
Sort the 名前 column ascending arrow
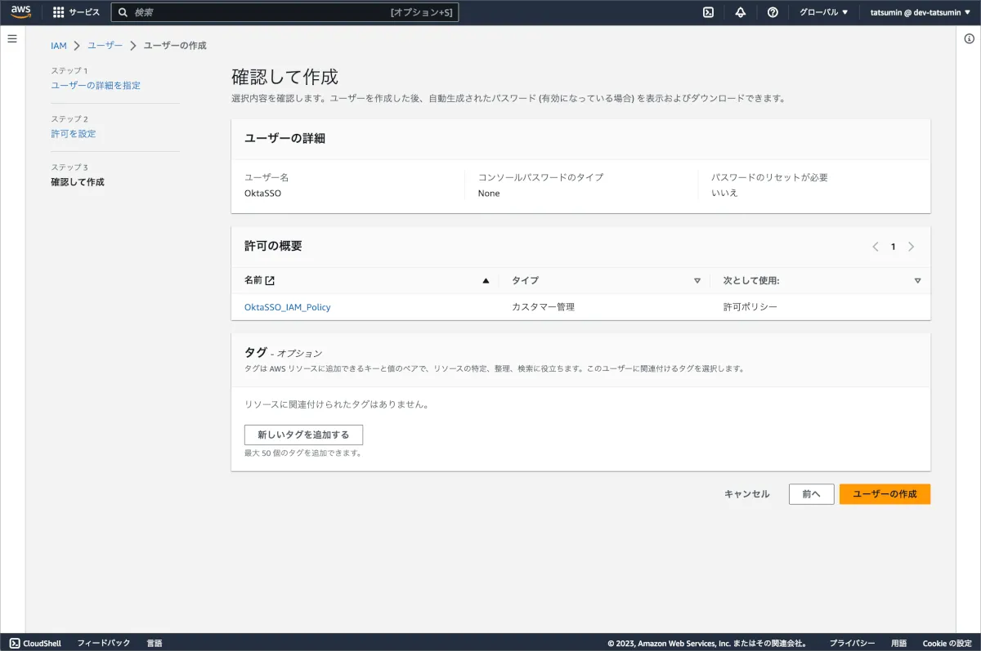(x=486, y=280)
